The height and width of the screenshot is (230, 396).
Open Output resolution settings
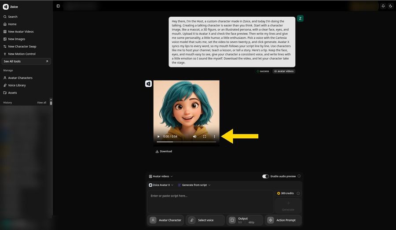245,220
